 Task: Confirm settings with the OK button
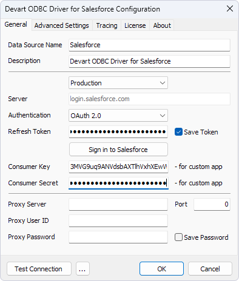[x=161, y=269]
